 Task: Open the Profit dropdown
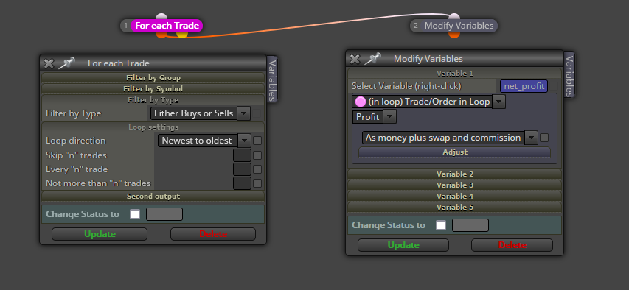pyautogui.click(x=375, y=117)
